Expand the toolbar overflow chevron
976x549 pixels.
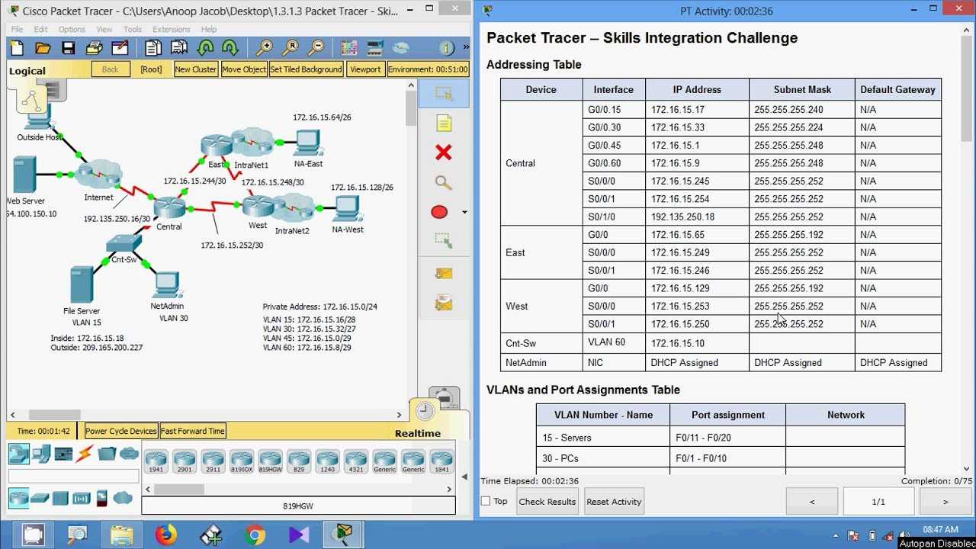click(x=465, y=48)
